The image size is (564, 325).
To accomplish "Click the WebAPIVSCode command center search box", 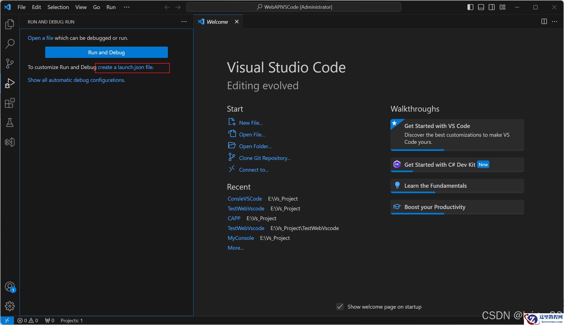I will coord(294,7).
